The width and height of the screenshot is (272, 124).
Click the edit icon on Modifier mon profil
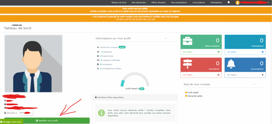pyautogui.click(x=37, y=121)
